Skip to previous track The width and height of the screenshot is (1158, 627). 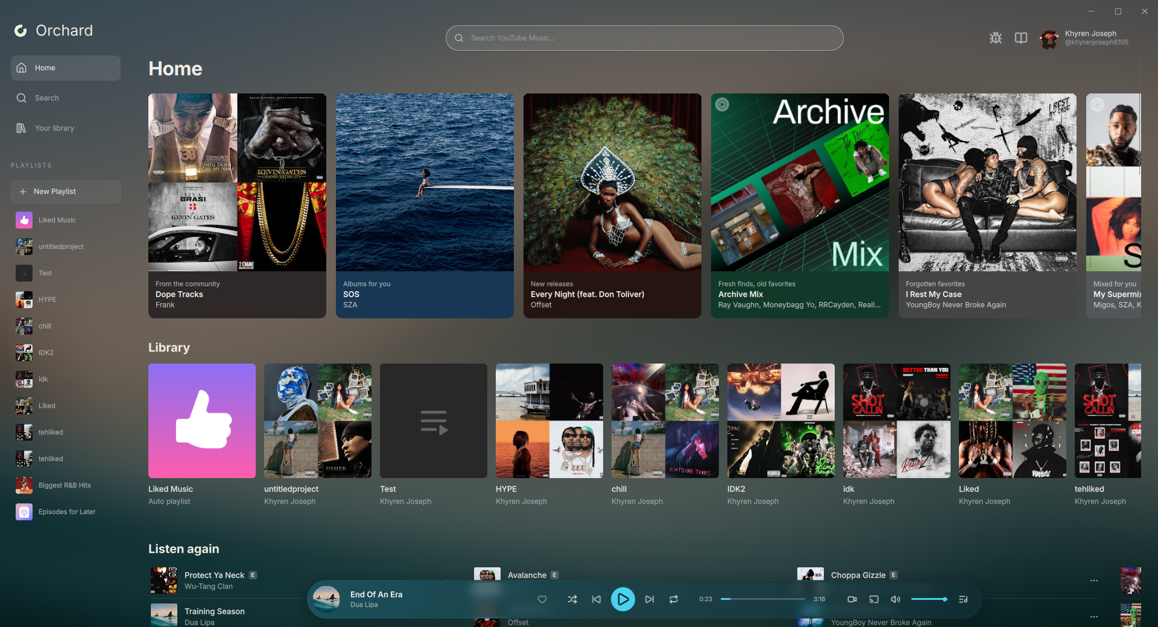596,599
